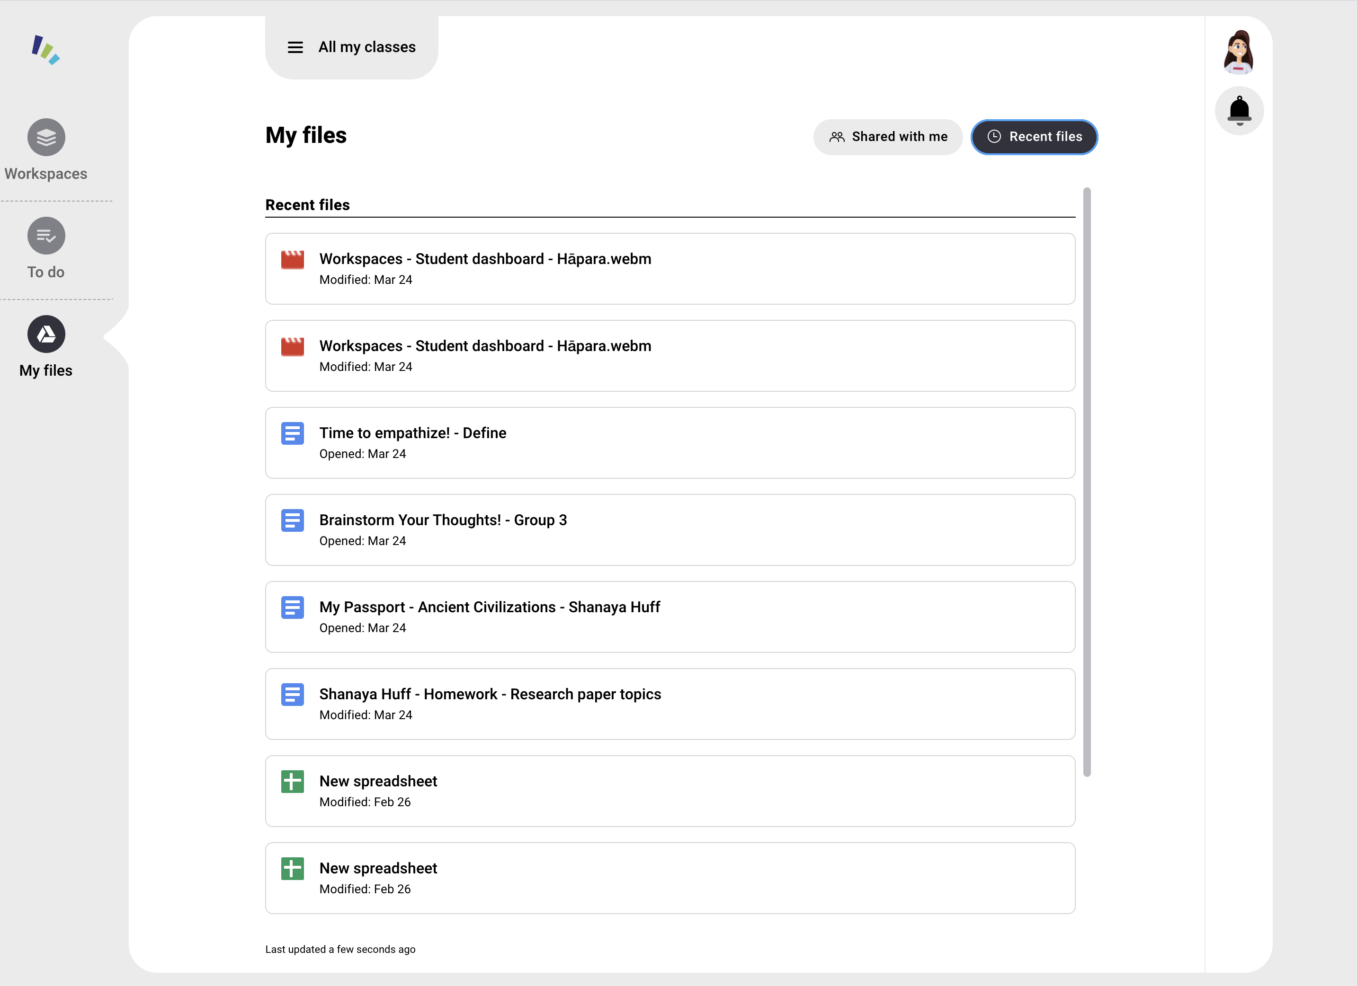Click the spreadsheet icon on New spreadsheet
Screen dimensions: 1357x986
pos(292,781)
